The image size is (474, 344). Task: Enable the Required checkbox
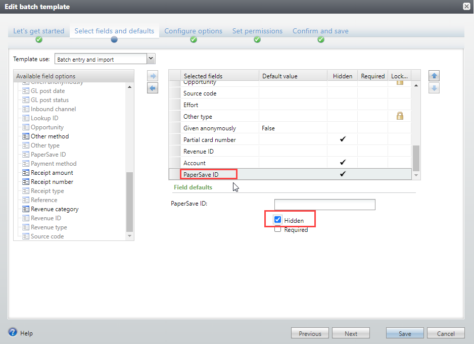tap(278, 229)
